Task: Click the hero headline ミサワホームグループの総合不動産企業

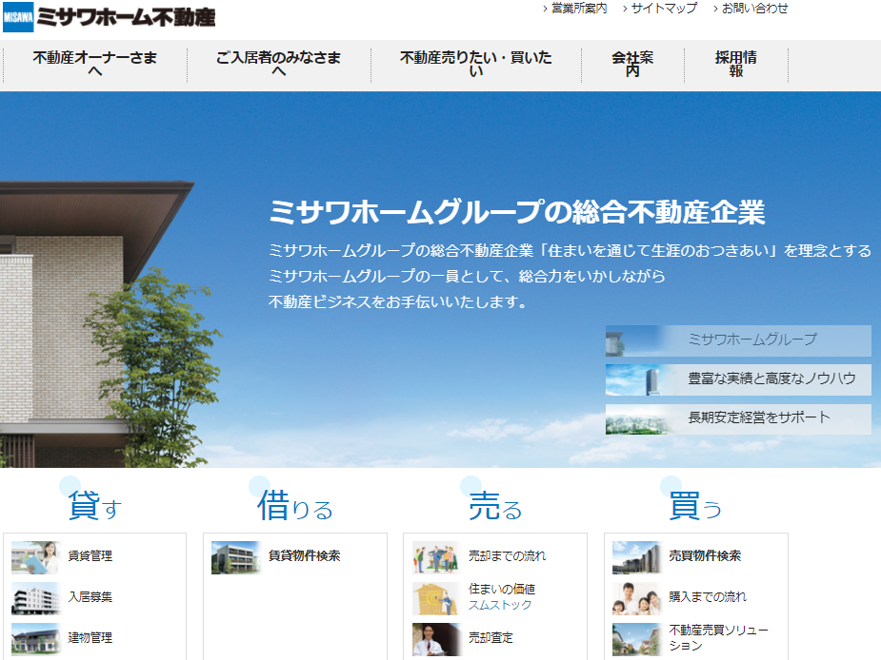Action: pyautogui.click(x=517, y=212)
